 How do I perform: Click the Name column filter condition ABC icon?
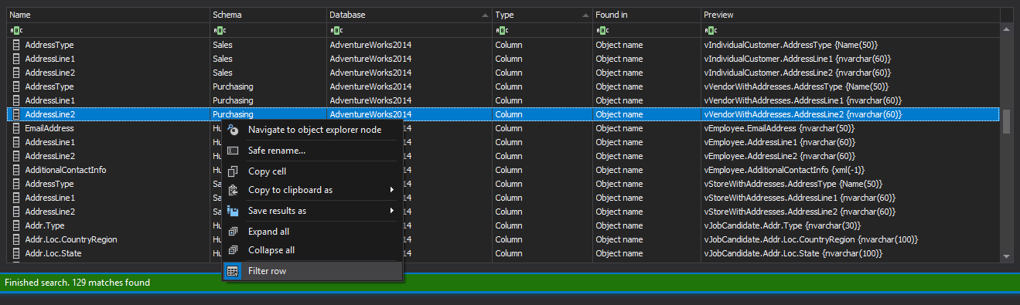pos(15,30)
